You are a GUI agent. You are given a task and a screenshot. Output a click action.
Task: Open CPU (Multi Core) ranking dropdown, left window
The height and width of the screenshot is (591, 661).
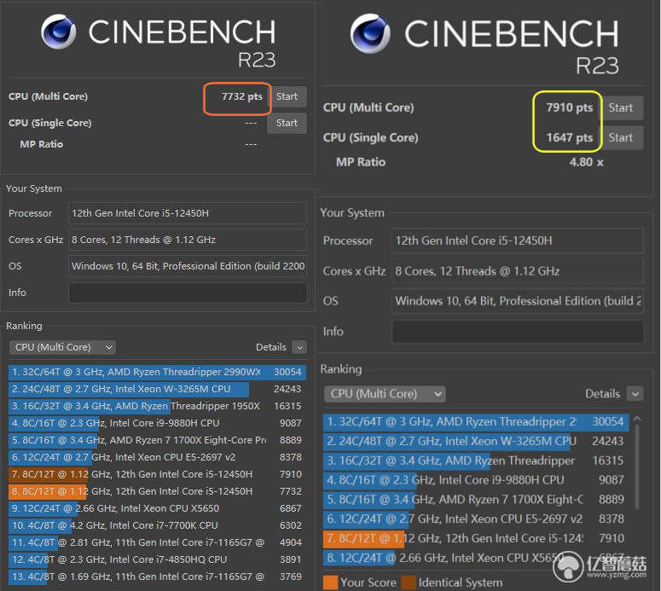(62, 347)
